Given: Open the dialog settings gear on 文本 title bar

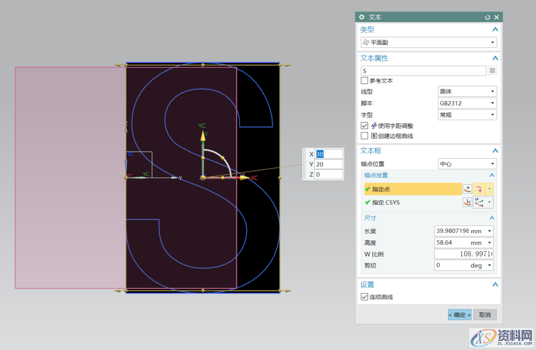Looking at the screenshot, I should click(361, 17).
